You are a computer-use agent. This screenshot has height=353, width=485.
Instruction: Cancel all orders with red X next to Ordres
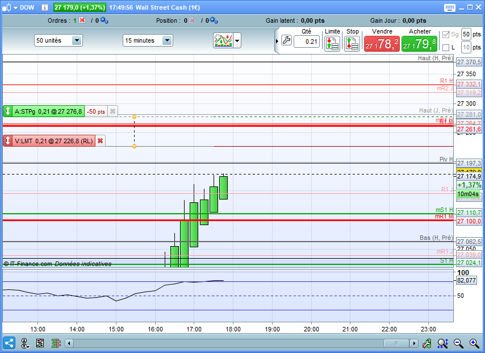click(x=82, y=20)
